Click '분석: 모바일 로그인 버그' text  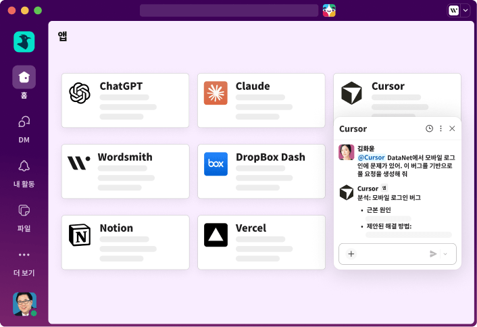389,198
